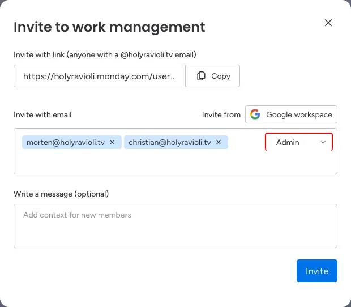This screenshot has height=307, width=351.
Task: Close the invite dialog with the X
Action: point(328,23)
